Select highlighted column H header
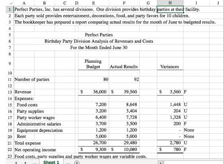Image resolution: width=223 pixels, height=164 pixels. pos(170,3)
